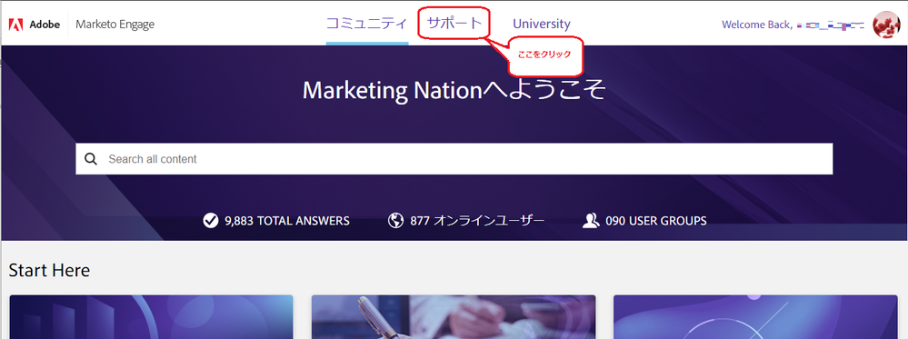Open the Marketo Engage home link
Viewport: 908px width, 339px height.
[115, 25]
